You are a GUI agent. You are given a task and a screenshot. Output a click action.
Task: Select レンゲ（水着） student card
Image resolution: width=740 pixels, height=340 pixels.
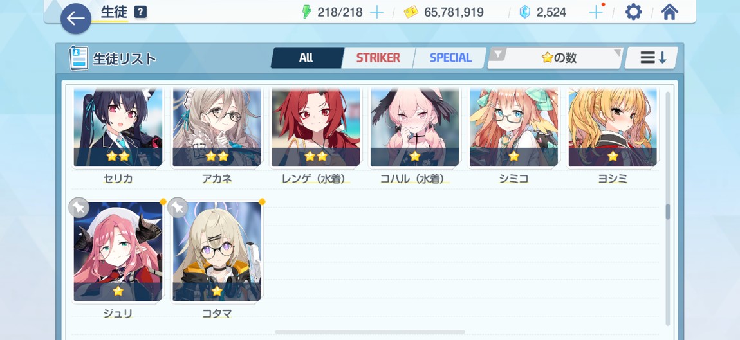(x=316, y=127)
